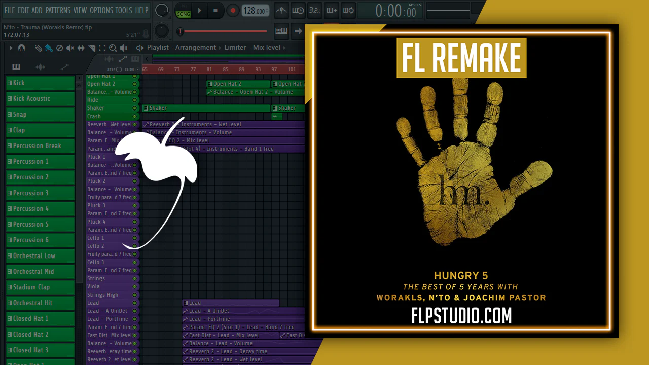649x365 pixels.
Task: Mute the Cello 1 track
Action: coord(134,238)
